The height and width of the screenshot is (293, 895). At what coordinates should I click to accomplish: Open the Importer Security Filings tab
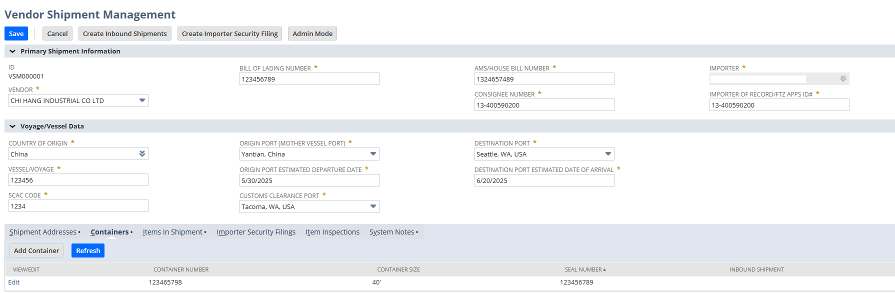point(256,232)
